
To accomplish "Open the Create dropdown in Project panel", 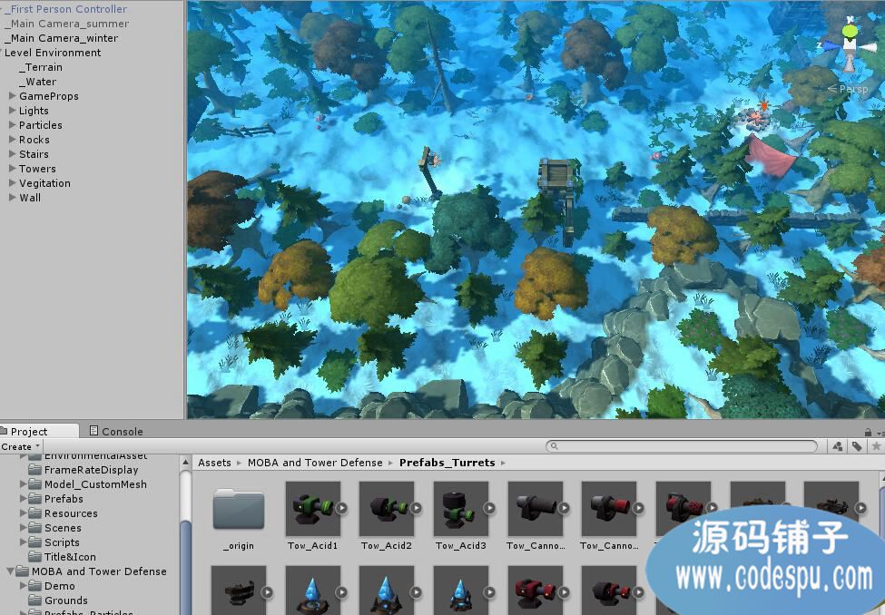I will click(21, 446).
